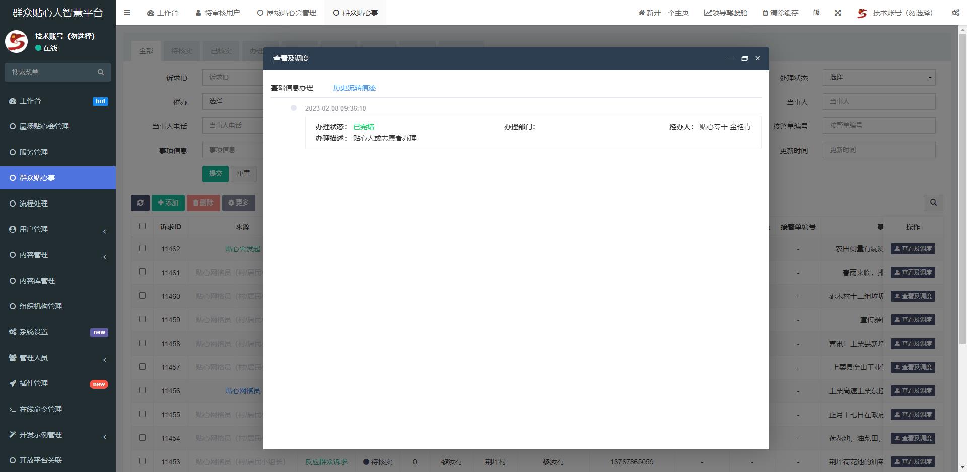Check the row 11461 checkbox

point(142,272)
